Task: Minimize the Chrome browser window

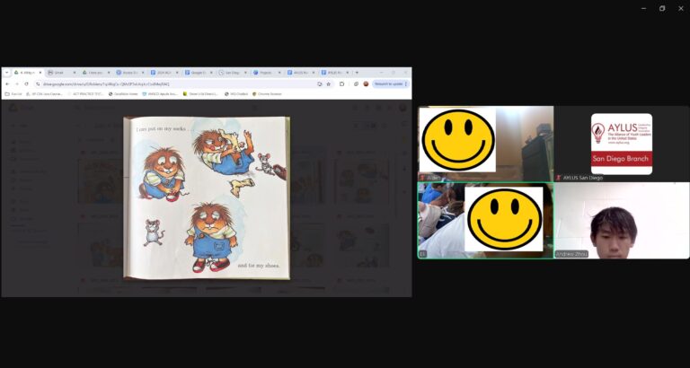Action: click(x=381, y=73)
